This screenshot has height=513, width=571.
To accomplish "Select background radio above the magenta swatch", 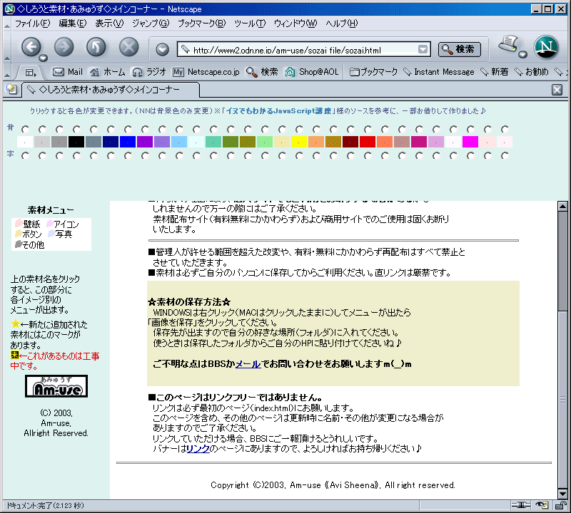I will pyautogui.click(x=470, y=129).
